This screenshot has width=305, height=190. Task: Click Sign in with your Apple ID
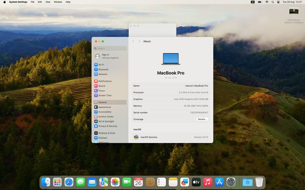[x=110, y=56]
